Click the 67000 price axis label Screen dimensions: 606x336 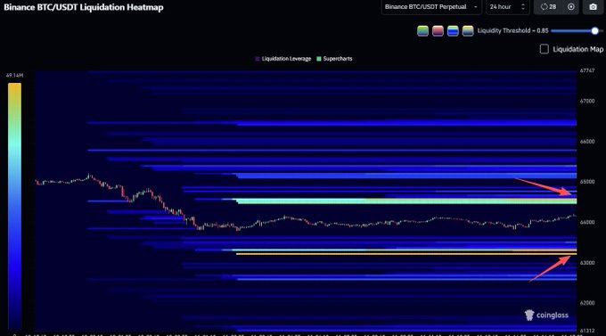click(x=587, y=101)
